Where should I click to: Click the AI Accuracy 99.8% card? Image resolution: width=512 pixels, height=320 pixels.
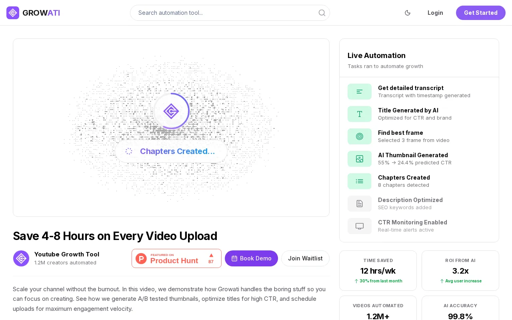pyautogui.click(x=460, y=308)
